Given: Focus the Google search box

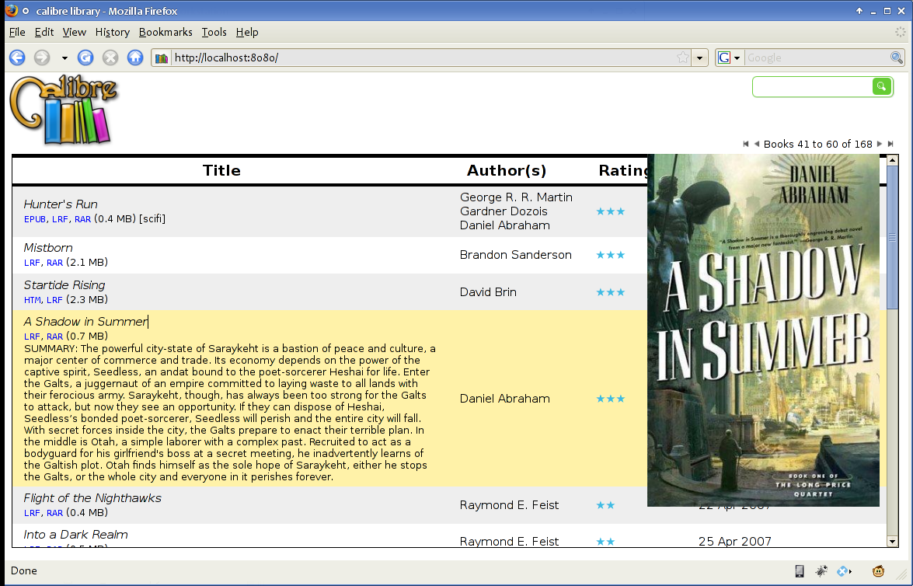Looking at the screenshot, I should pyautogui.click(x=817, y=58).
